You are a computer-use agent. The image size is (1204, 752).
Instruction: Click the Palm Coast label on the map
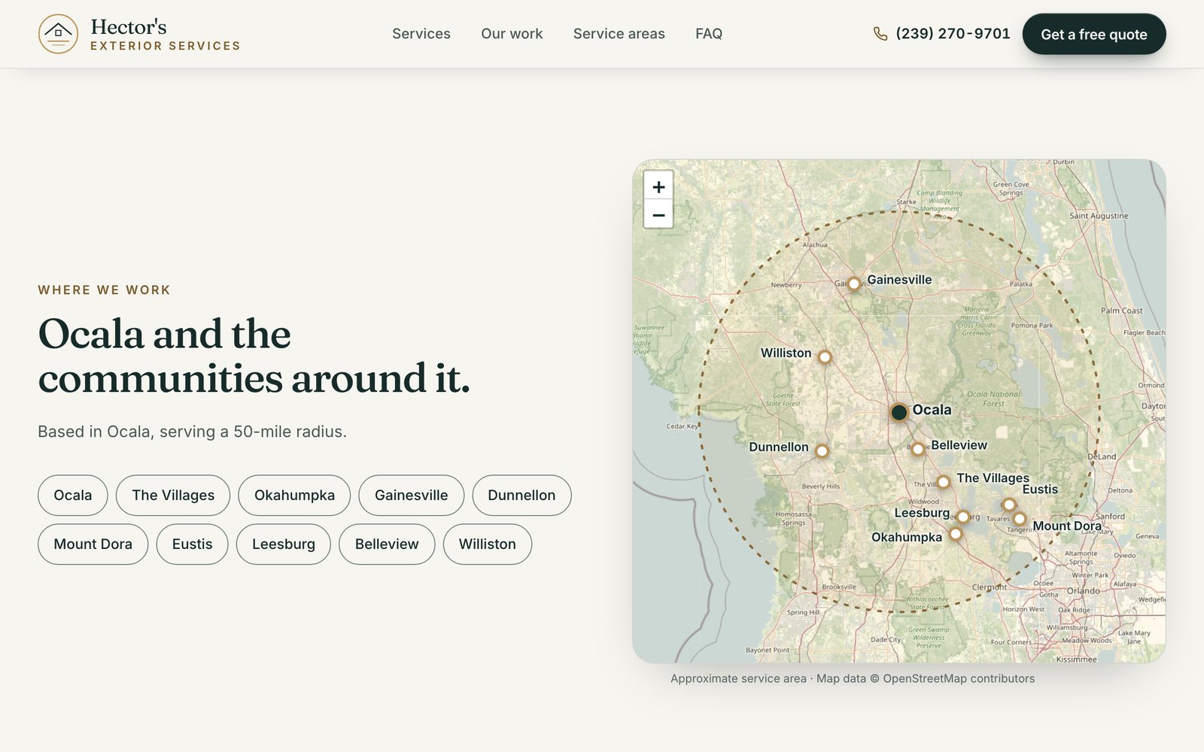pos(1121,311)
